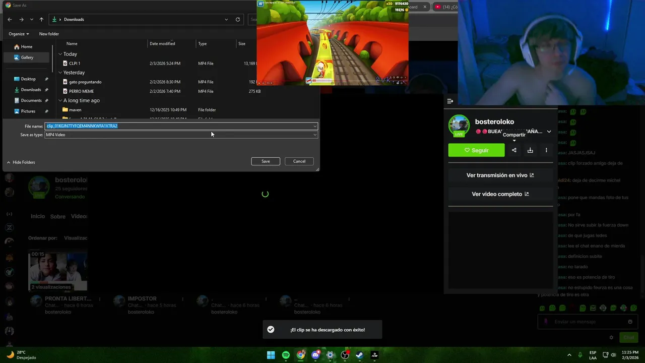Open the Desktop quick access folder
Screen dimensions: 645x363
click(x=28, y=79)
